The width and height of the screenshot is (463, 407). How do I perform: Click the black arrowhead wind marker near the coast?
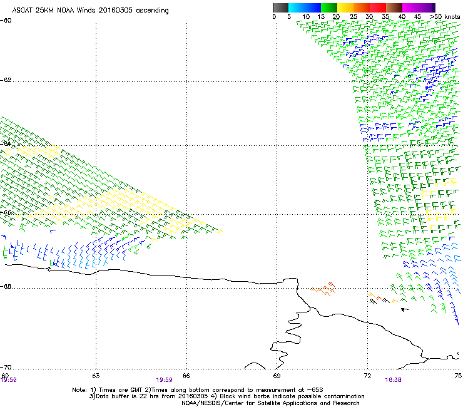coord(405,309)
